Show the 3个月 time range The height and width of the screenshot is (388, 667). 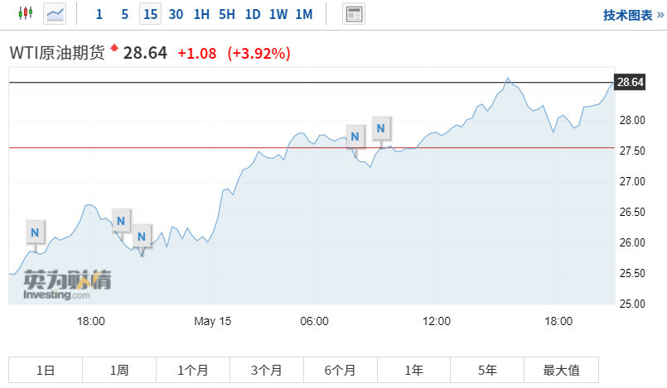coord(266,371)
